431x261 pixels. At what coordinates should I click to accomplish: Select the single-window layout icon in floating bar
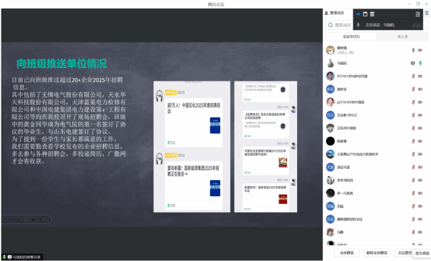coord(365,14)
